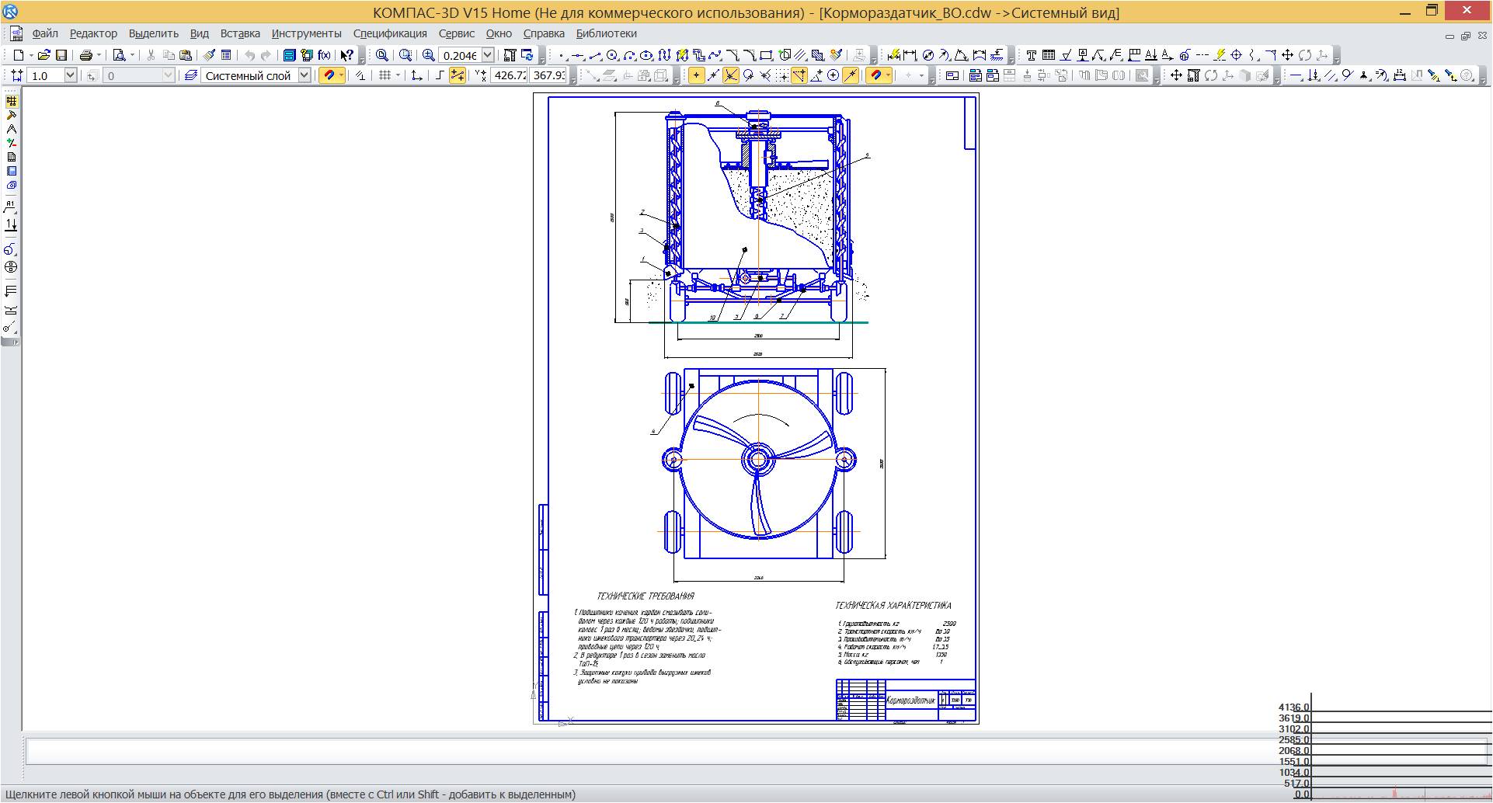Insert a table using the table icon
Viewport: 1493px width, 803px height.
coord(1048,55)
